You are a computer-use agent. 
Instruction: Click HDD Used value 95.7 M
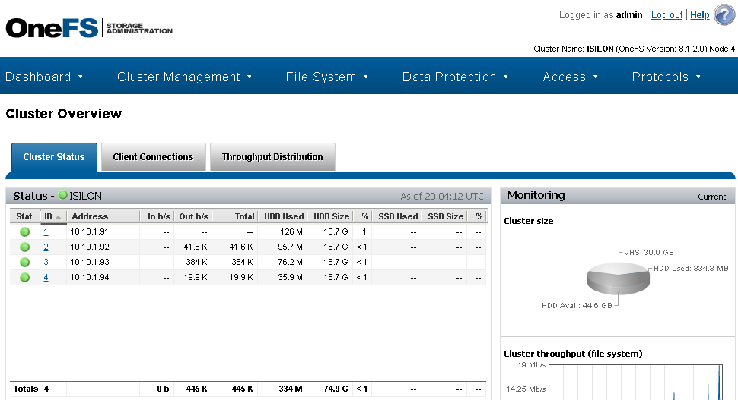(x=290, y=247)
